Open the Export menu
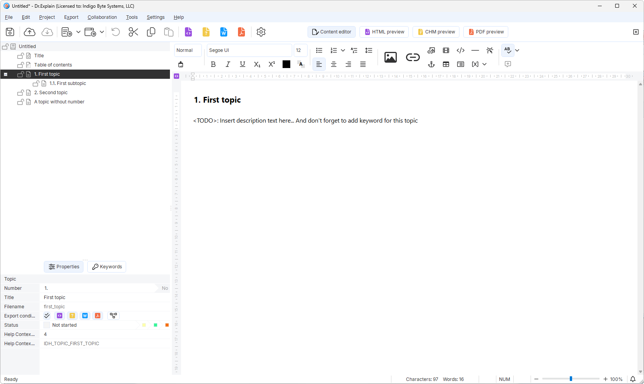644x384 pixels. point(71,17)
